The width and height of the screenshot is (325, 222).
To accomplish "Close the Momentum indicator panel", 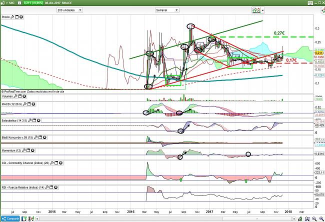I will (x=32, y=150).
